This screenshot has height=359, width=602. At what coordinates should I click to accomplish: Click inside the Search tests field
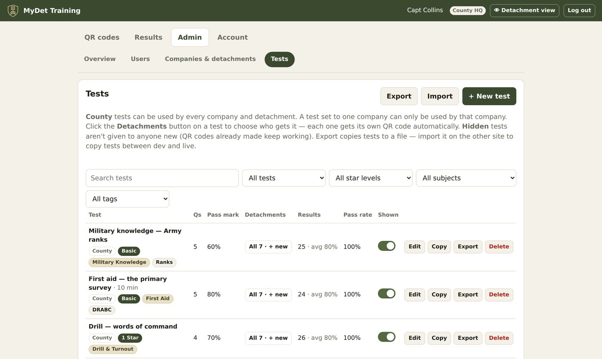point(162,178)
